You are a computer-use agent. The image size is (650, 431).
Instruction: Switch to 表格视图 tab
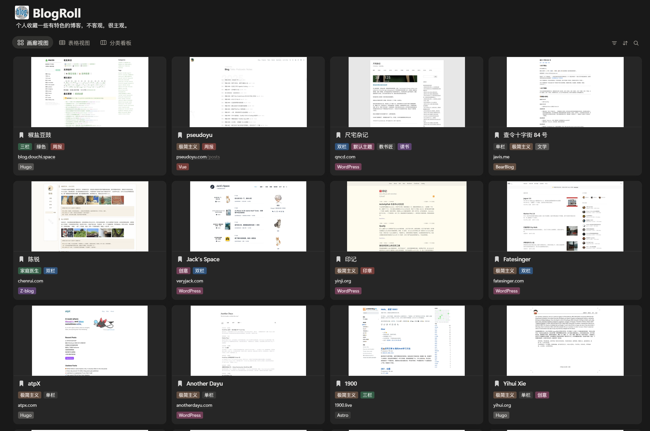tap(75, 43)
